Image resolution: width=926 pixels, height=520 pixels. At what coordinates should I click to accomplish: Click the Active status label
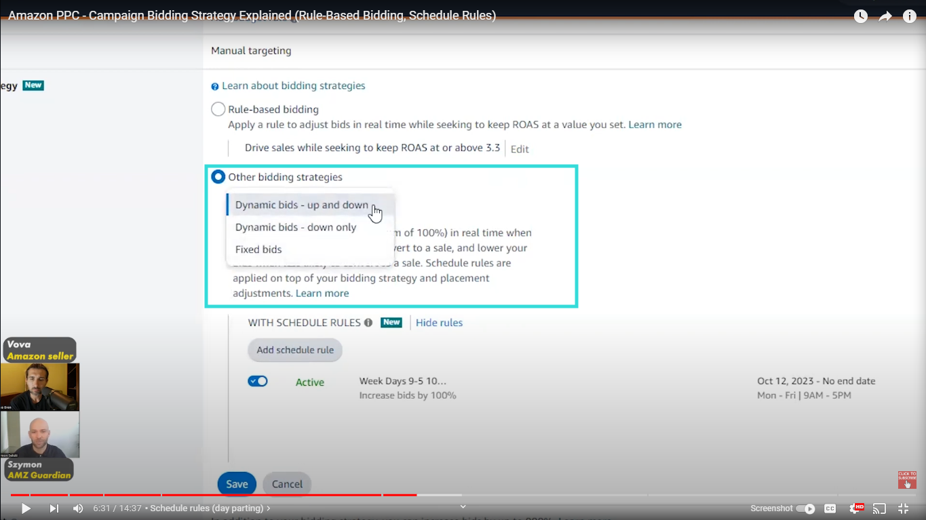coord(310,382)
